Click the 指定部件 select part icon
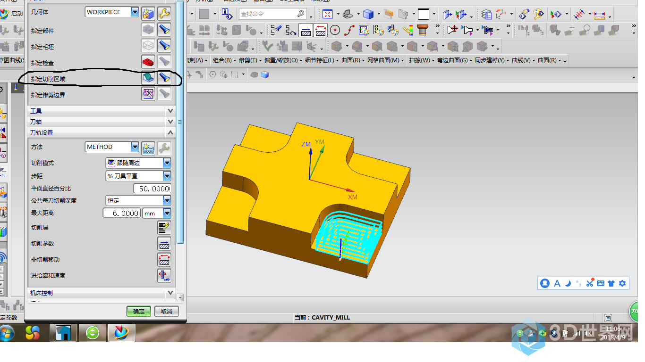Viewport: 645px width, 362px height. [148, 30]
